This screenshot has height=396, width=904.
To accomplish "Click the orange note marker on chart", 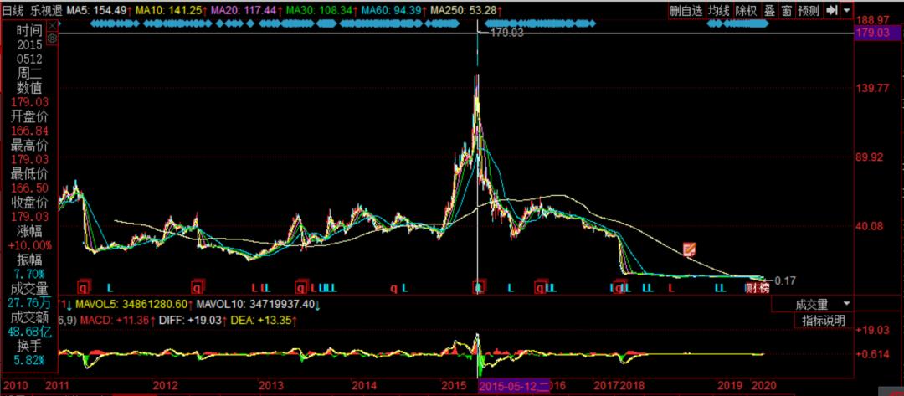I will [x=690, y=249].
